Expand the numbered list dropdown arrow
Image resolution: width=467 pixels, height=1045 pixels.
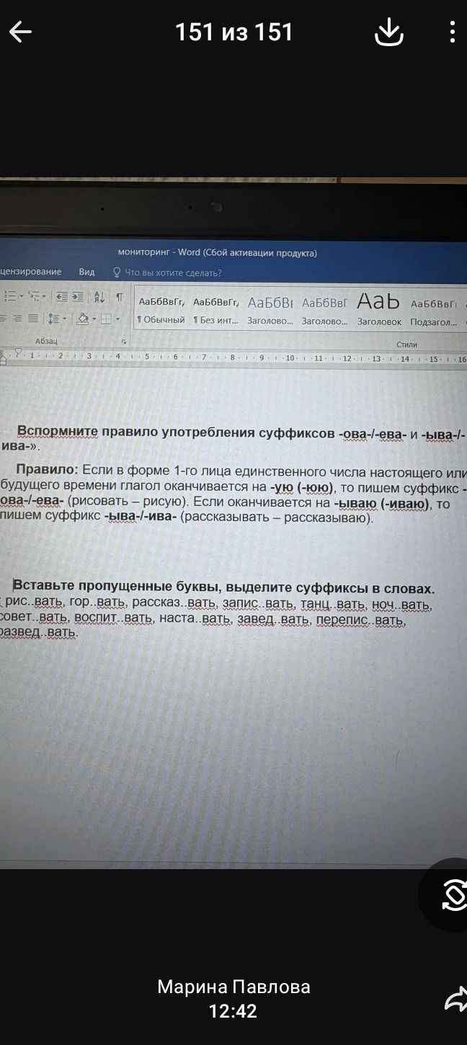(x=21, y=296)
